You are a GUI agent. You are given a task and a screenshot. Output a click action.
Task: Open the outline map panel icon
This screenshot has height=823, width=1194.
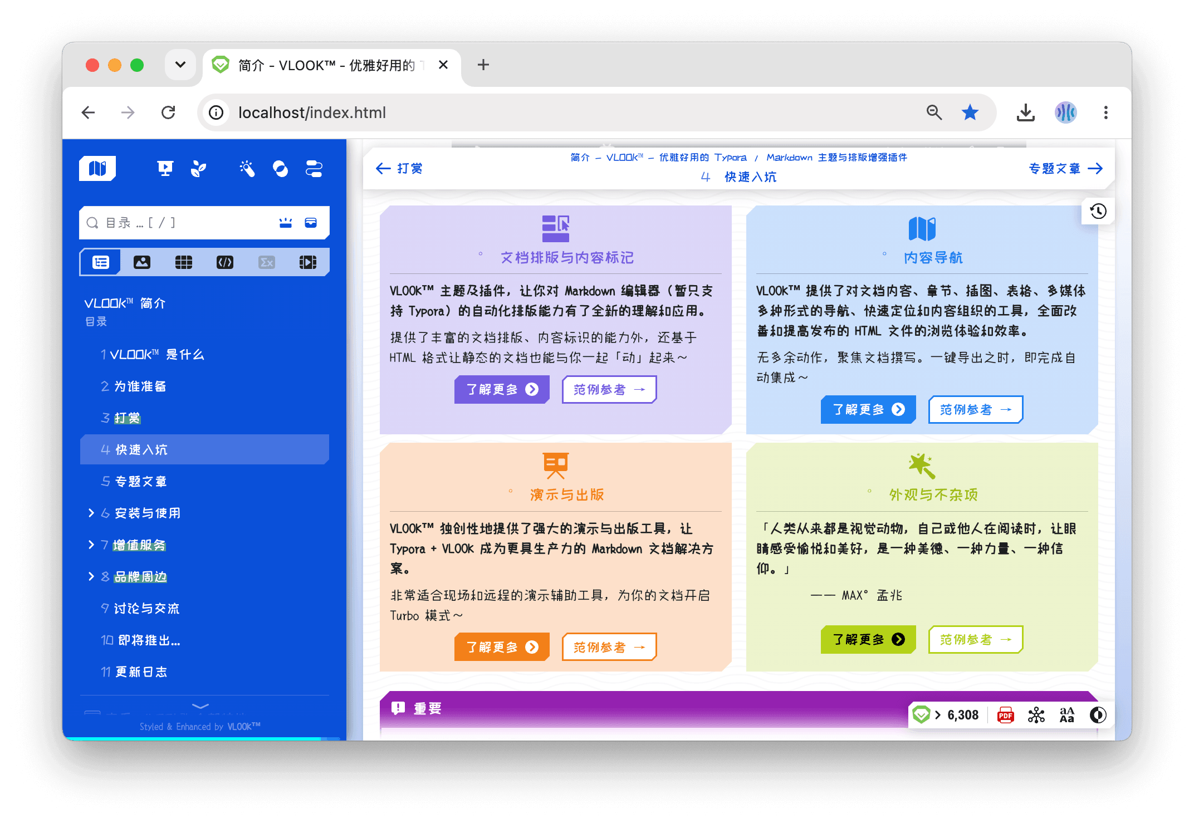(x=97, y=168)
